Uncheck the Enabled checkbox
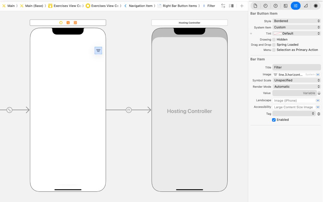 click(274, 120)
